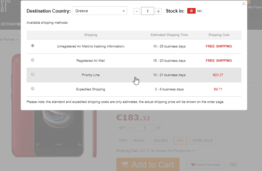Open the Destination Country dropdown

coord(100,11)
